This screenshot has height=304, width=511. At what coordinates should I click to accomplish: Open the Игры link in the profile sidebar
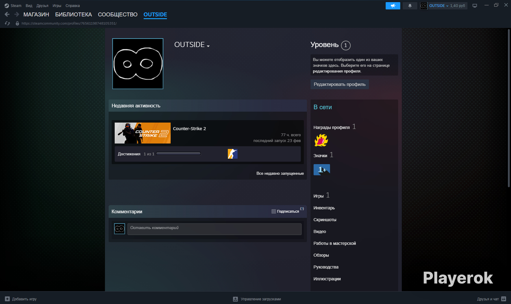coord(318,196)
